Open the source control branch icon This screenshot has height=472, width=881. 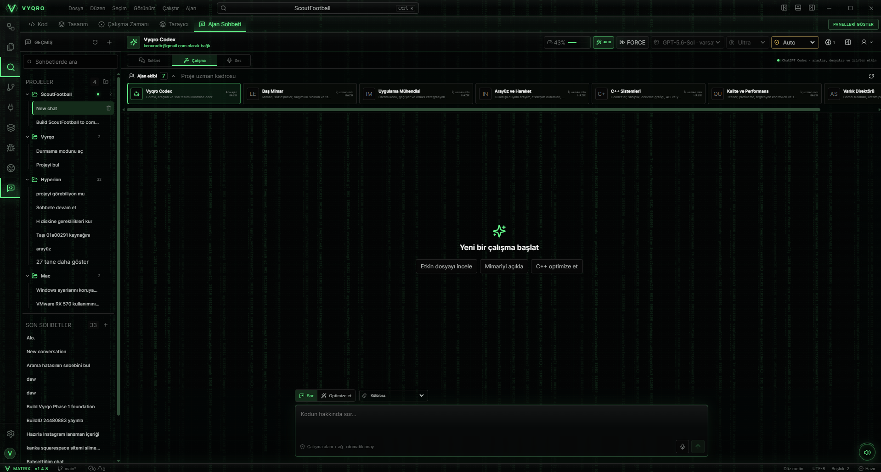(11, 87)
